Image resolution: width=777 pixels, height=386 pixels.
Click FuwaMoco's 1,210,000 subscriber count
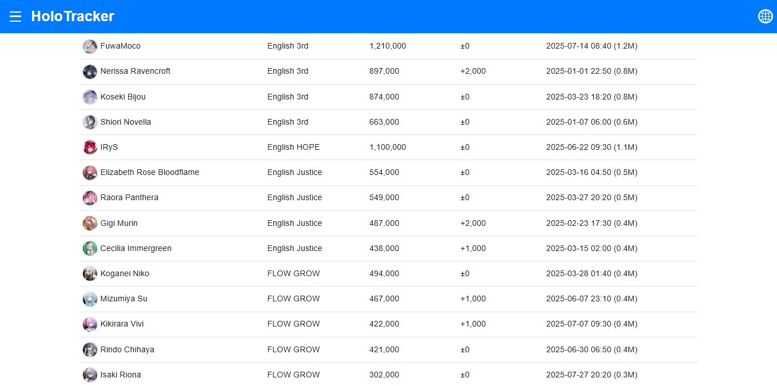click(x=388, y=46)
